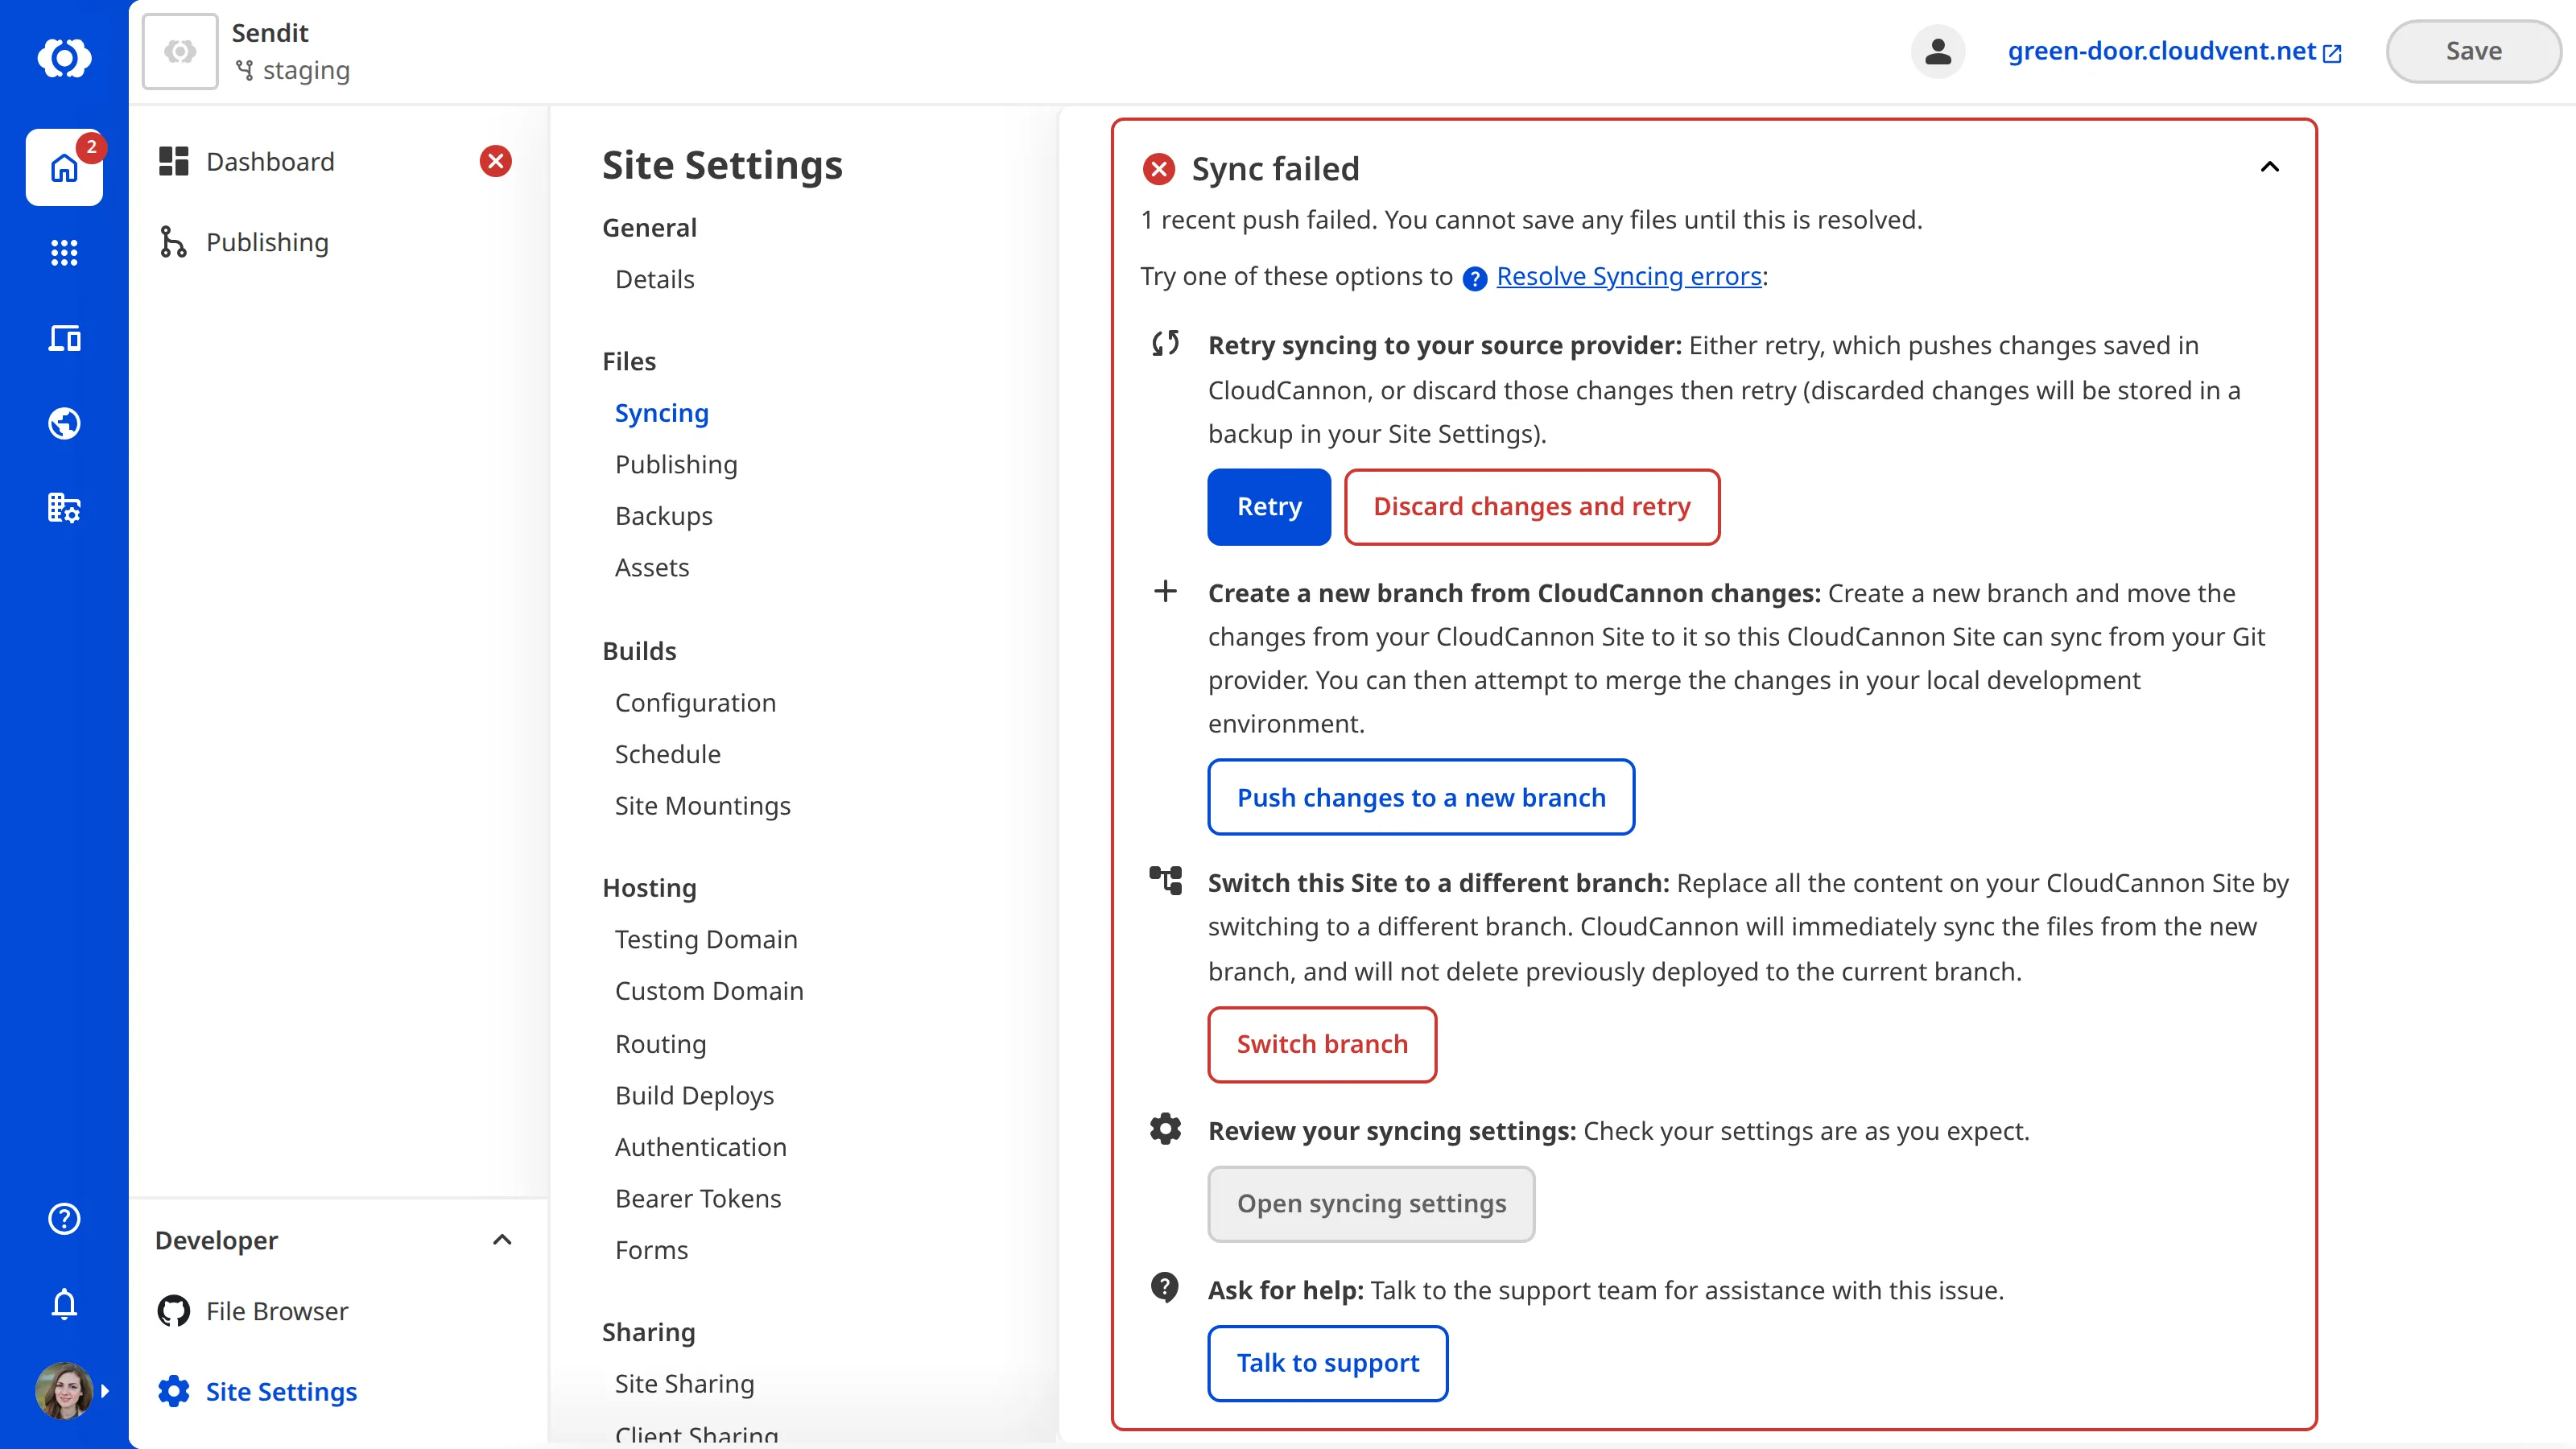This screenshot has height=1449, width=2576.
Task: Open Routing settings
Action: coord(660,1044)
